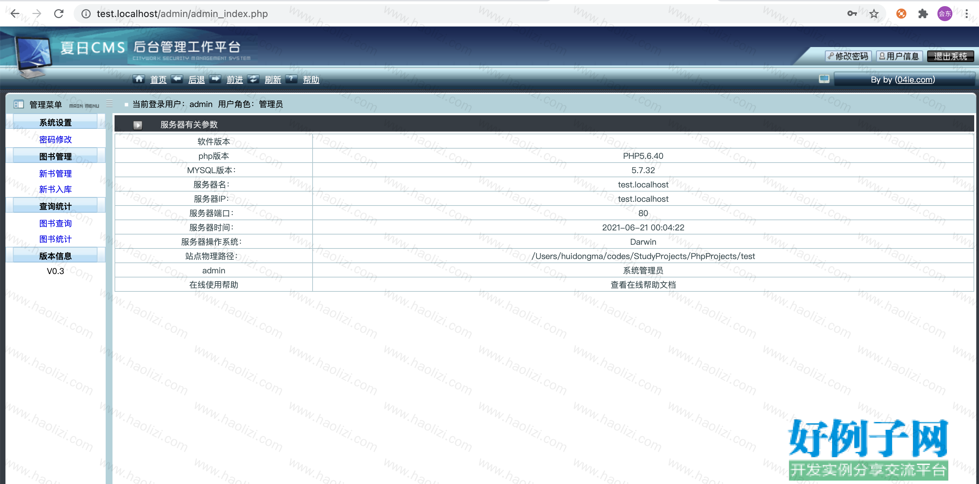Open 图书查询 in sidebar
Viewport: 979px width, 484px height.
(56, 223)
